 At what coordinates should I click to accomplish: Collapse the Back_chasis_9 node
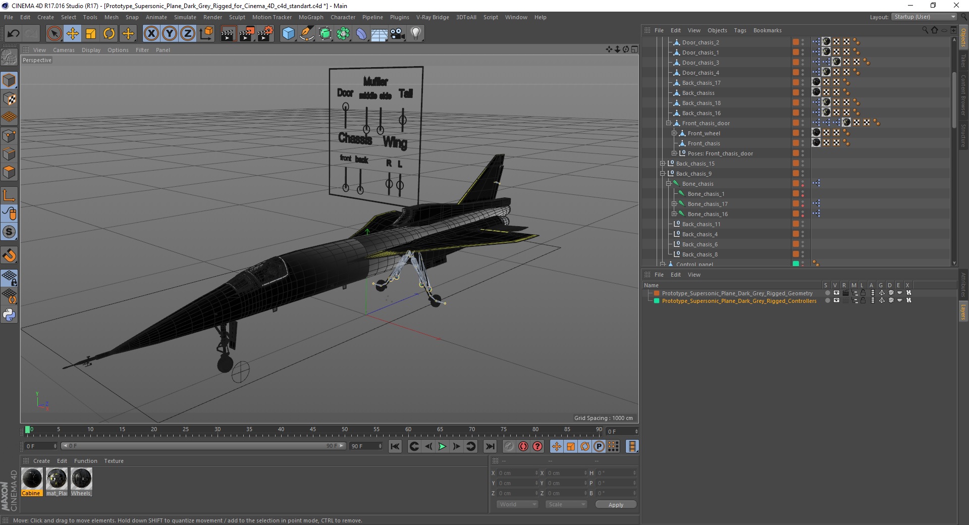click(662, 174)
